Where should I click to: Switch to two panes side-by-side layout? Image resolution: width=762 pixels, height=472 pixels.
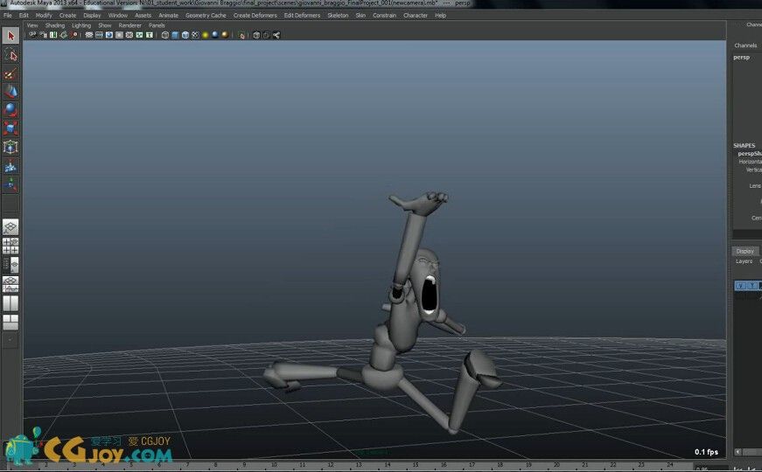[10, 303]
